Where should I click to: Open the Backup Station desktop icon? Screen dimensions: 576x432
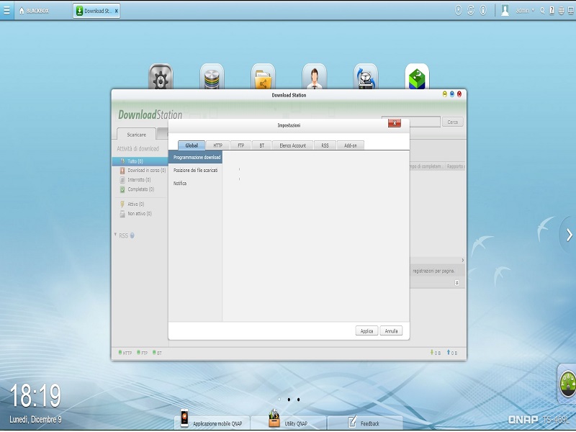[365, 78]
